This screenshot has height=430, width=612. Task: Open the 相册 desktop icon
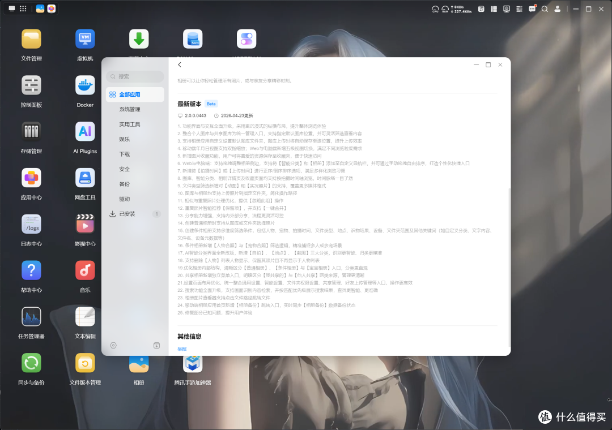[x=139, y=364]
